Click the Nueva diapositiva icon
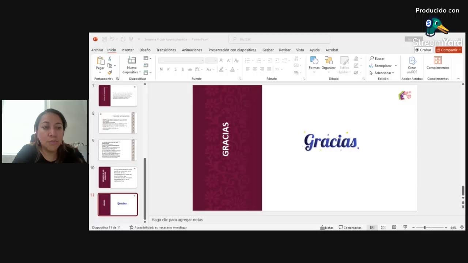 coord(132,61)
